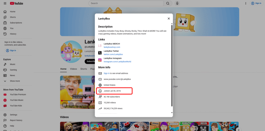This screenshot has height=131, width=265.
Task: Click www.youtube.com/@LankyBox channel URL
Action: 117,79
